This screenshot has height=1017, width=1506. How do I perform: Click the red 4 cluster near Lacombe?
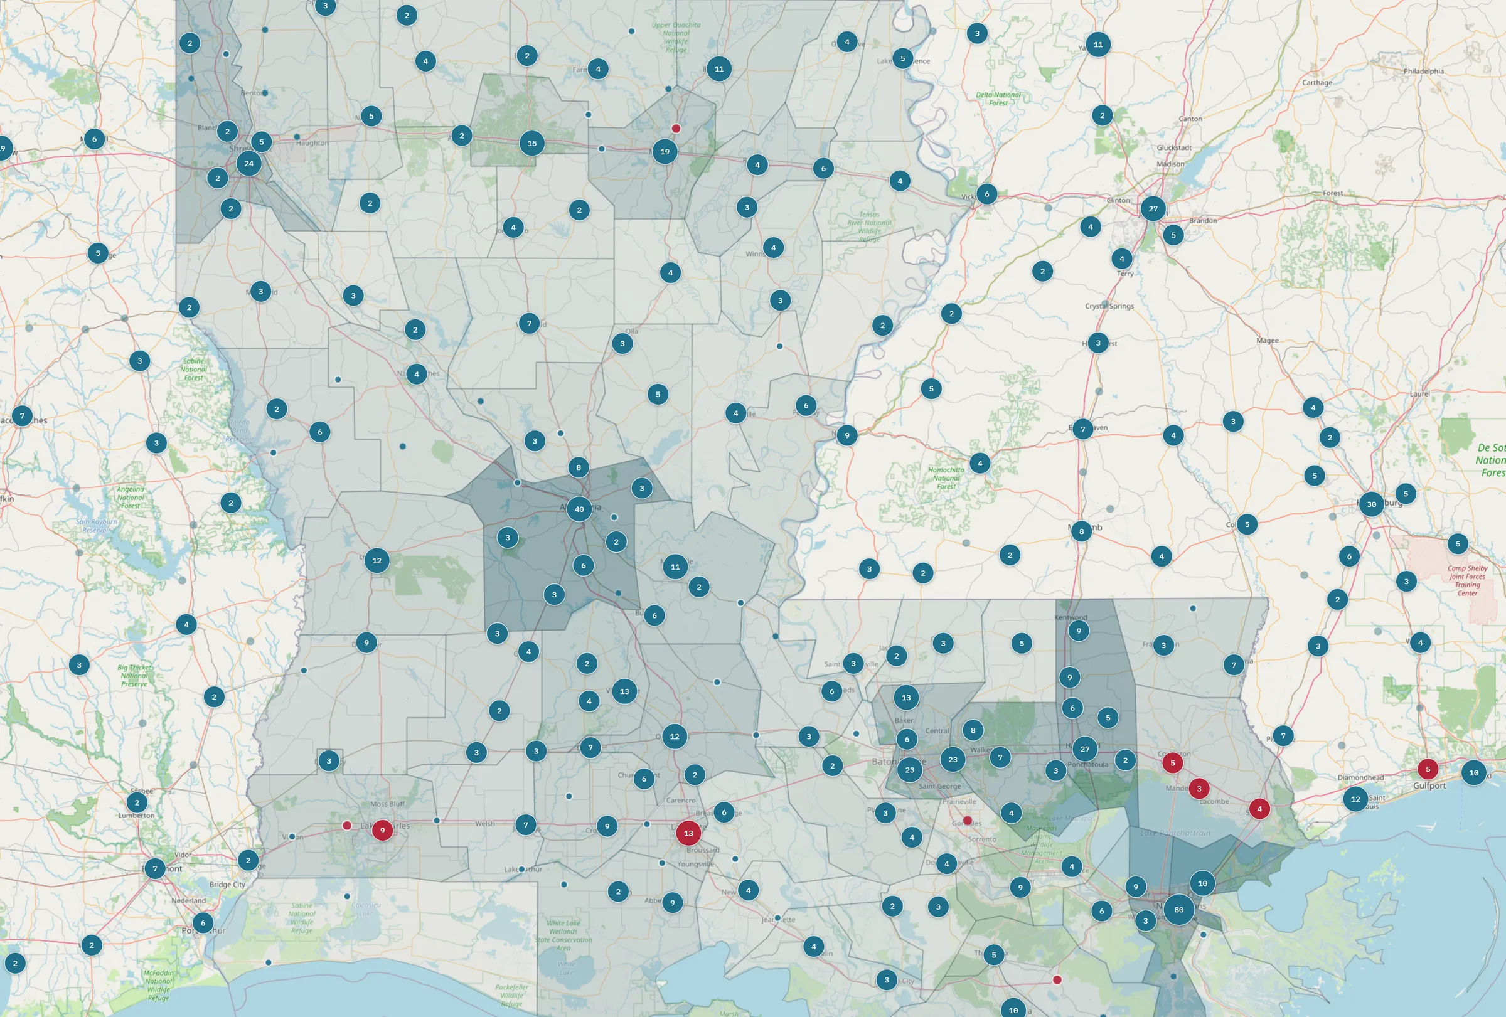click(x=1259, y=809)
